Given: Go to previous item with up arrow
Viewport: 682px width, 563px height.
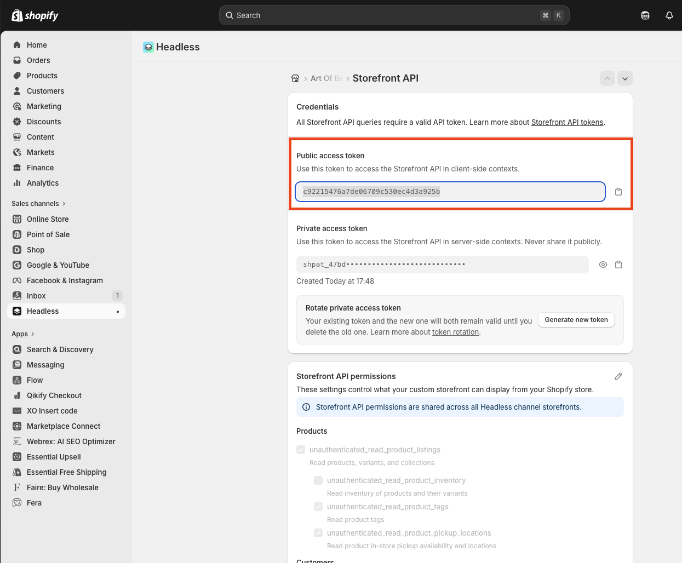Looking at the screenshot, I should [x=608, y=78].
